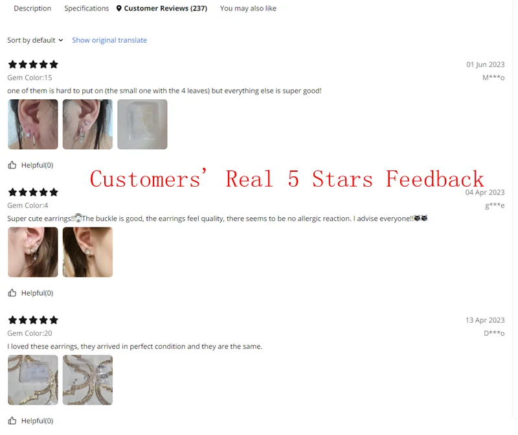Open first earring photo in g***e's review

pyautogui.click(x=33, y=252)
